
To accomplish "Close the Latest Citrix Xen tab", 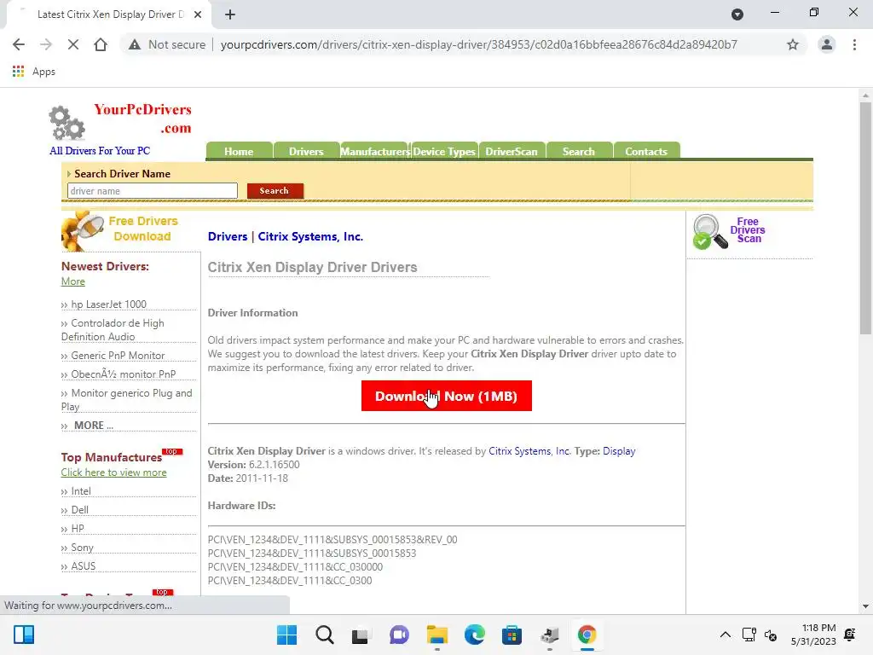I will [x=198, y=14].
